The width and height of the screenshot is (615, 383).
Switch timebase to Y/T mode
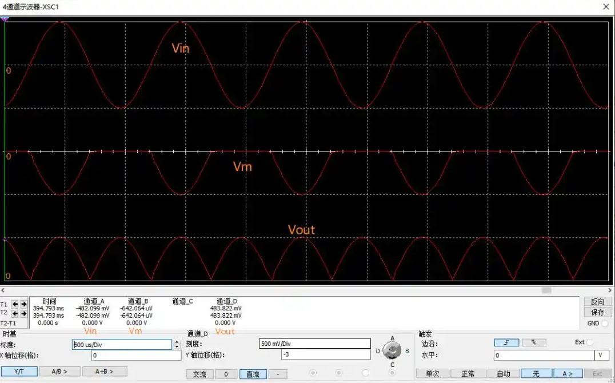pyautogui.click(x=19, y=371)
